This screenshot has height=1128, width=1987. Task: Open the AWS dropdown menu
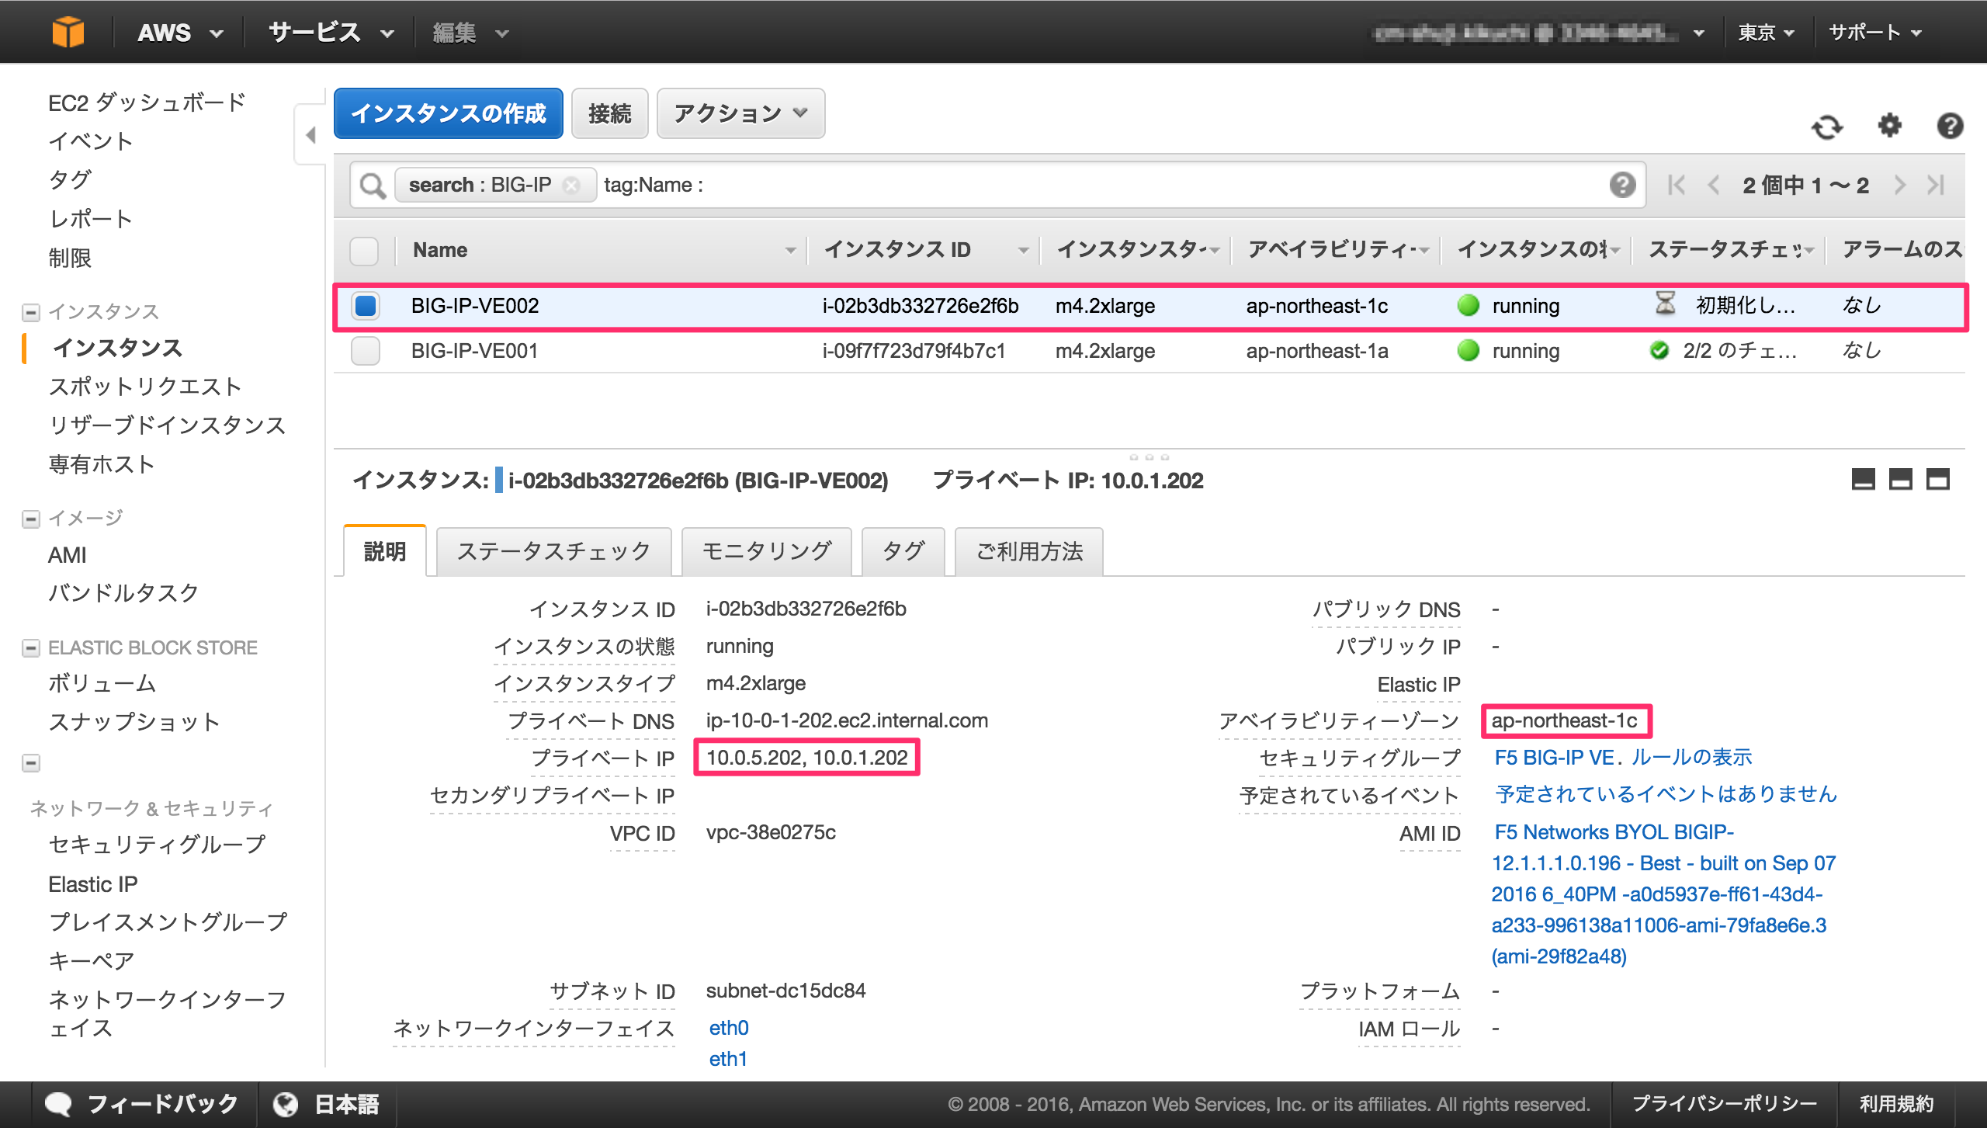tap(180, 33)
